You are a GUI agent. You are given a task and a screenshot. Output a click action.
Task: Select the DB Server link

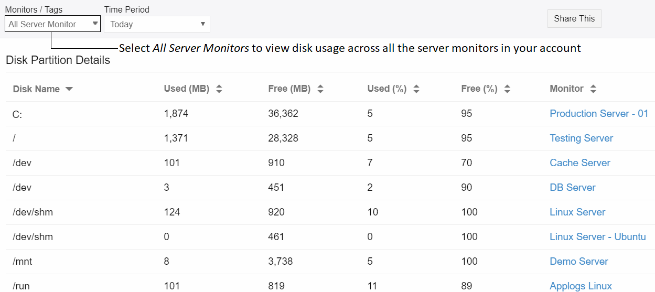coord(572,188)
